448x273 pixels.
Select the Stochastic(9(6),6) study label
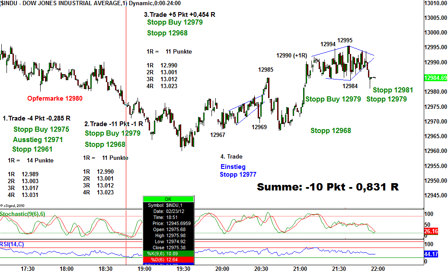(x=22, y=214)
